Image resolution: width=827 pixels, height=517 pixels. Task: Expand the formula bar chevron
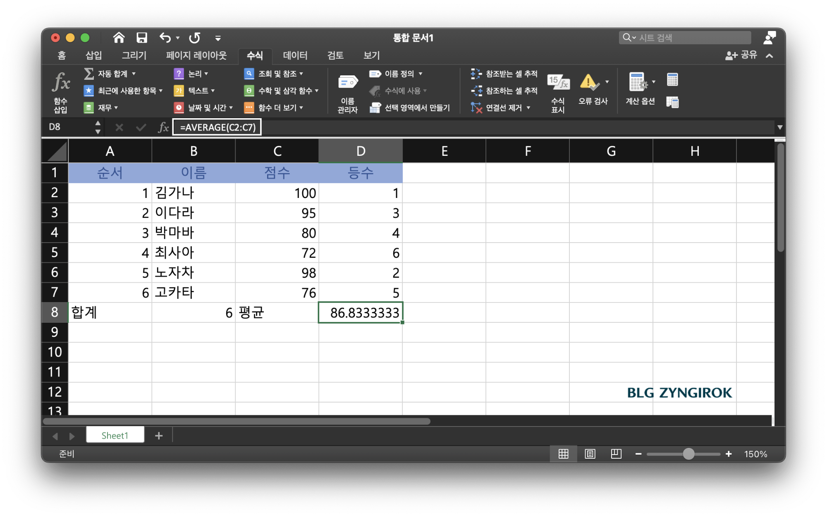[779, 127]
